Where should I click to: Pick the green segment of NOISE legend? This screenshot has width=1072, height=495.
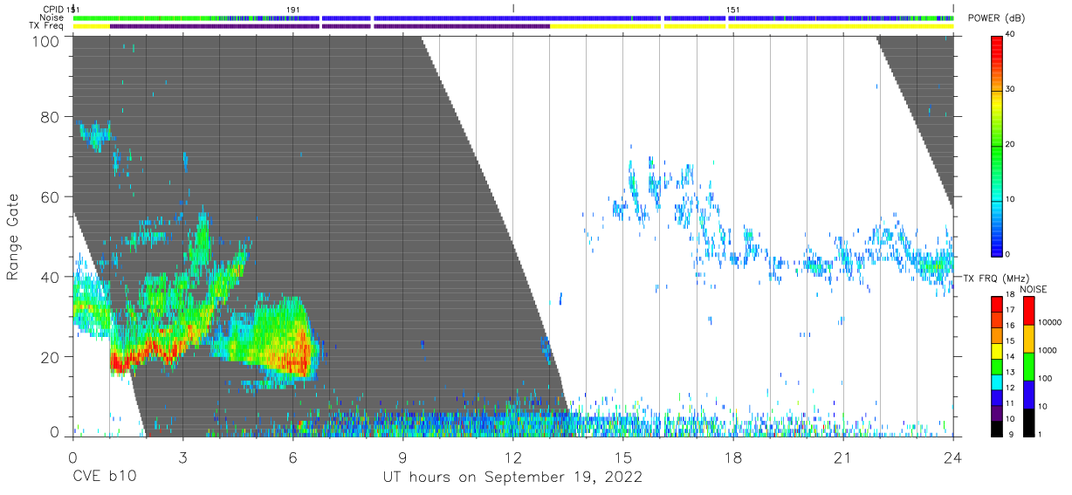(1028, 367)
